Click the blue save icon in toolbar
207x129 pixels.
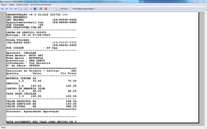pyautogui.click(x=35, y=9)
